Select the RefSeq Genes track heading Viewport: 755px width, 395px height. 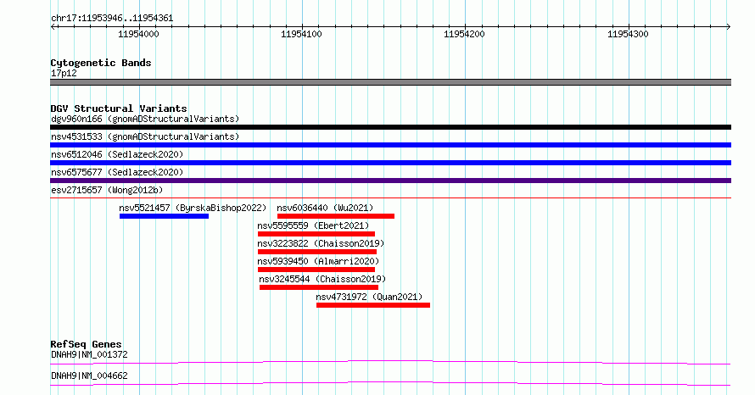coord(86,344)
